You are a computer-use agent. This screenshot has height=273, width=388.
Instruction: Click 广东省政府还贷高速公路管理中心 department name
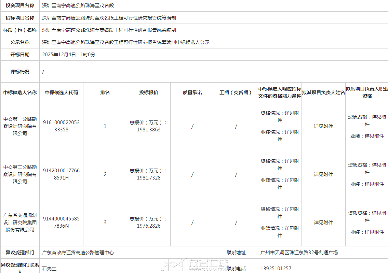tap(78, 253)
